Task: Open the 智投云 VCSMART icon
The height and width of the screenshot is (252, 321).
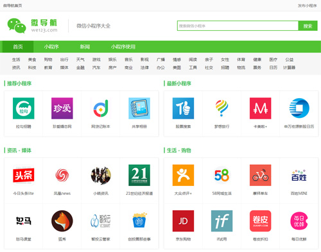Action: (x=101, y=221)
